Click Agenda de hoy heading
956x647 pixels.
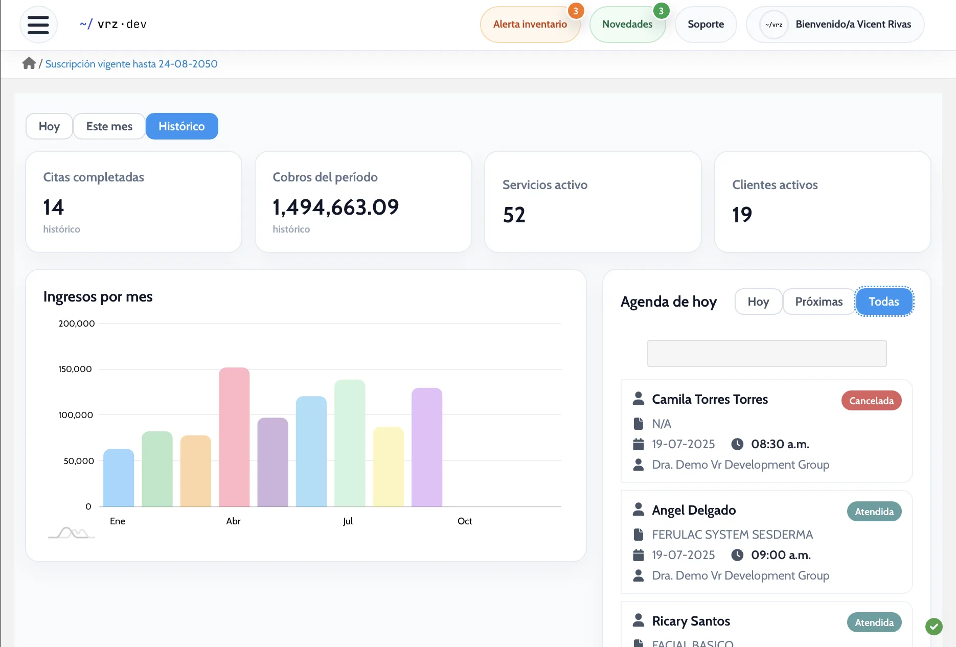(x=669, y=302)
